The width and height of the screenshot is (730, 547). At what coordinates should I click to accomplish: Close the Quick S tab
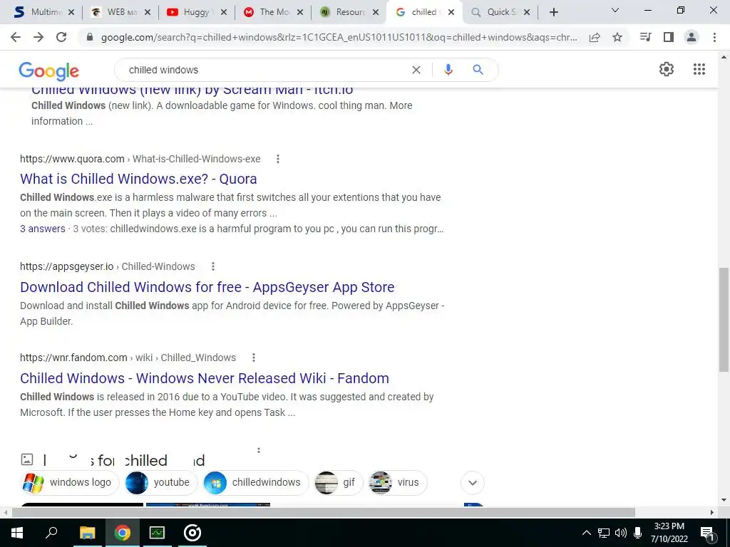pos(527,12)
